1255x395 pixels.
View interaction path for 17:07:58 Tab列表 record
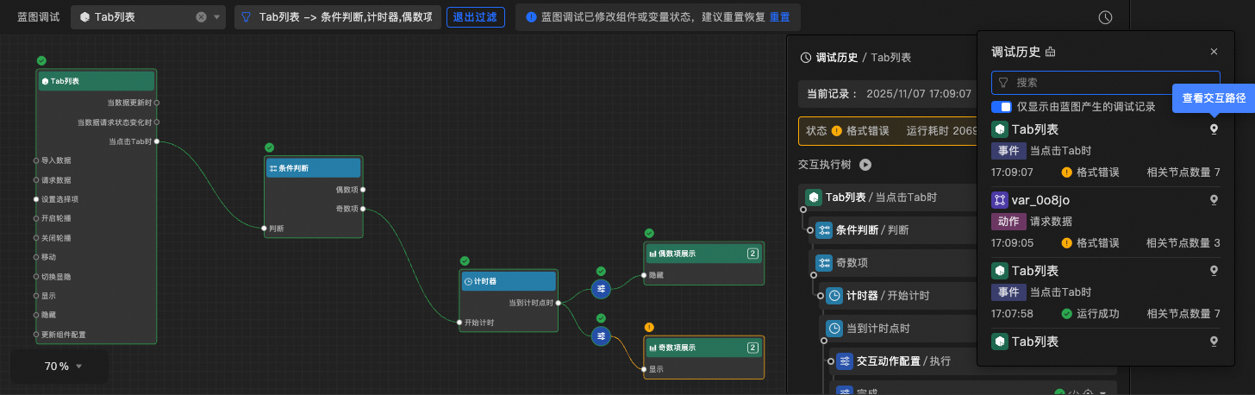[1214, 271]
